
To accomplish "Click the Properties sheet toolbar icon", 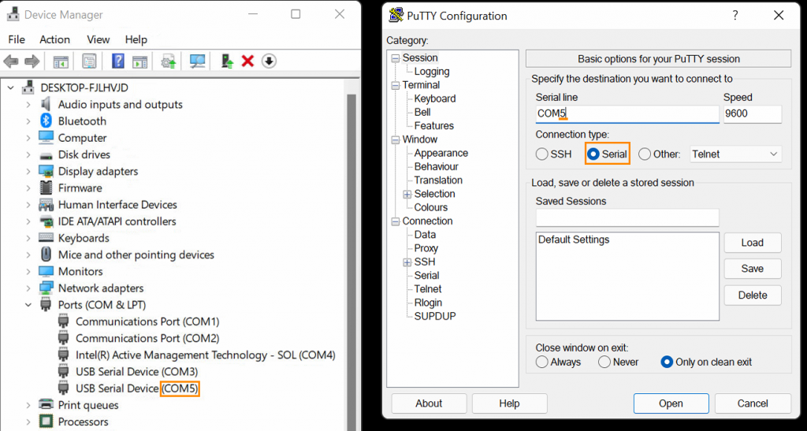I will [x=89, y=61].
